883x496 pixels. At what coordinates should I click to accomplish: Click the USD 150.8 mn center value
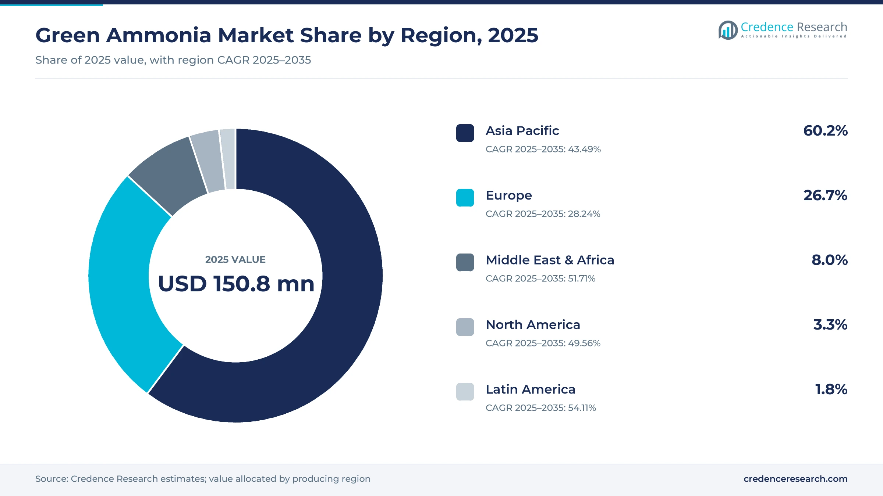click(x=236, y=284)
